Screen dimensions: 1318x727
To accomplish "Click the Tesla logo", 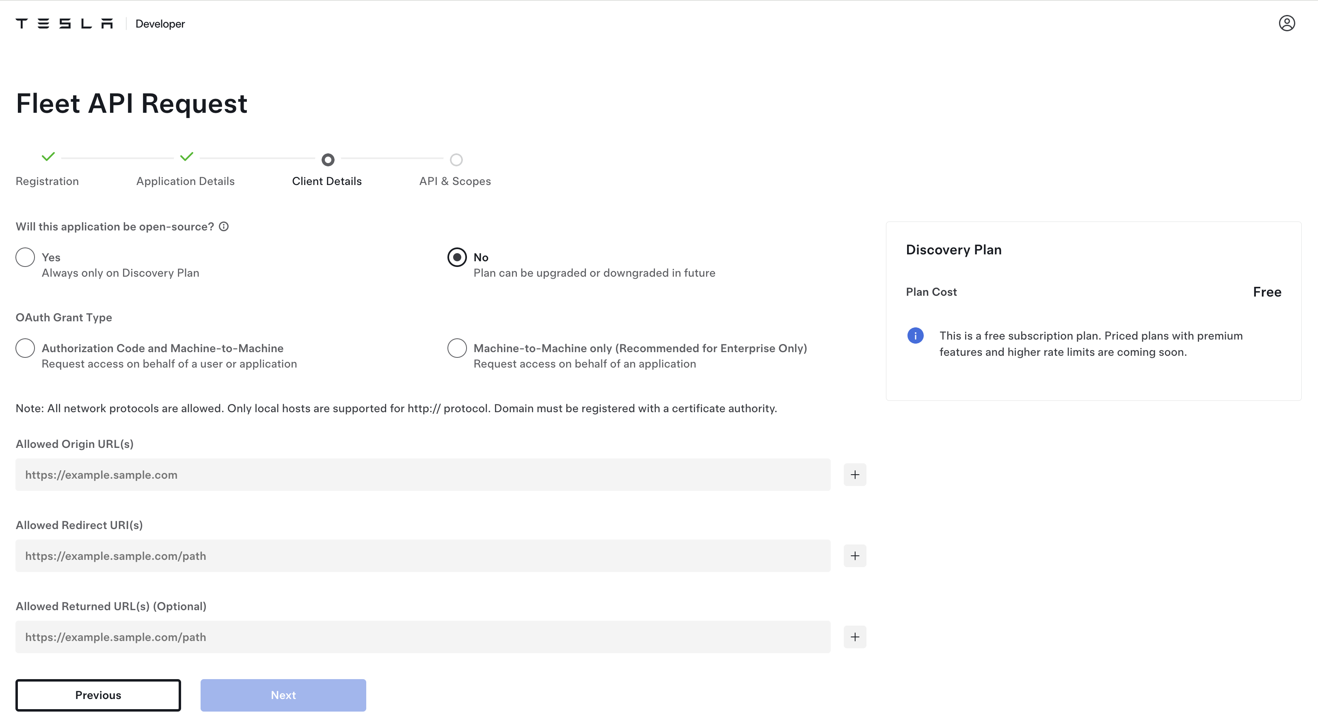I will (64, 24).
